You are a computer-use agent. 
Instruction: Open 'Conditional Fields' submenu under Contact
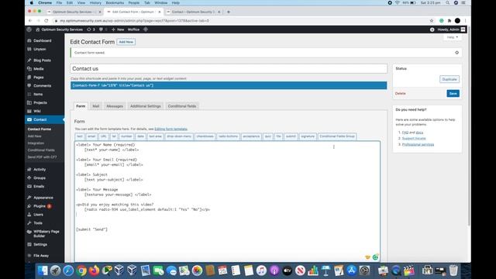(x=41, y=150)
